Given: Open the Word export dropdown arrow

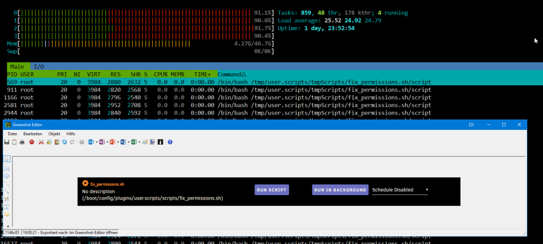Looking at the screenshot, I should coord(129,142).
